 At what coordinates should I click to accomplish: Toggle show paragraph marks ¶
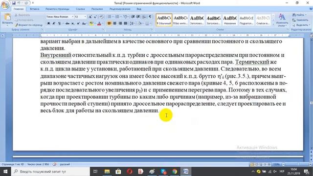(x=150, y=17)
